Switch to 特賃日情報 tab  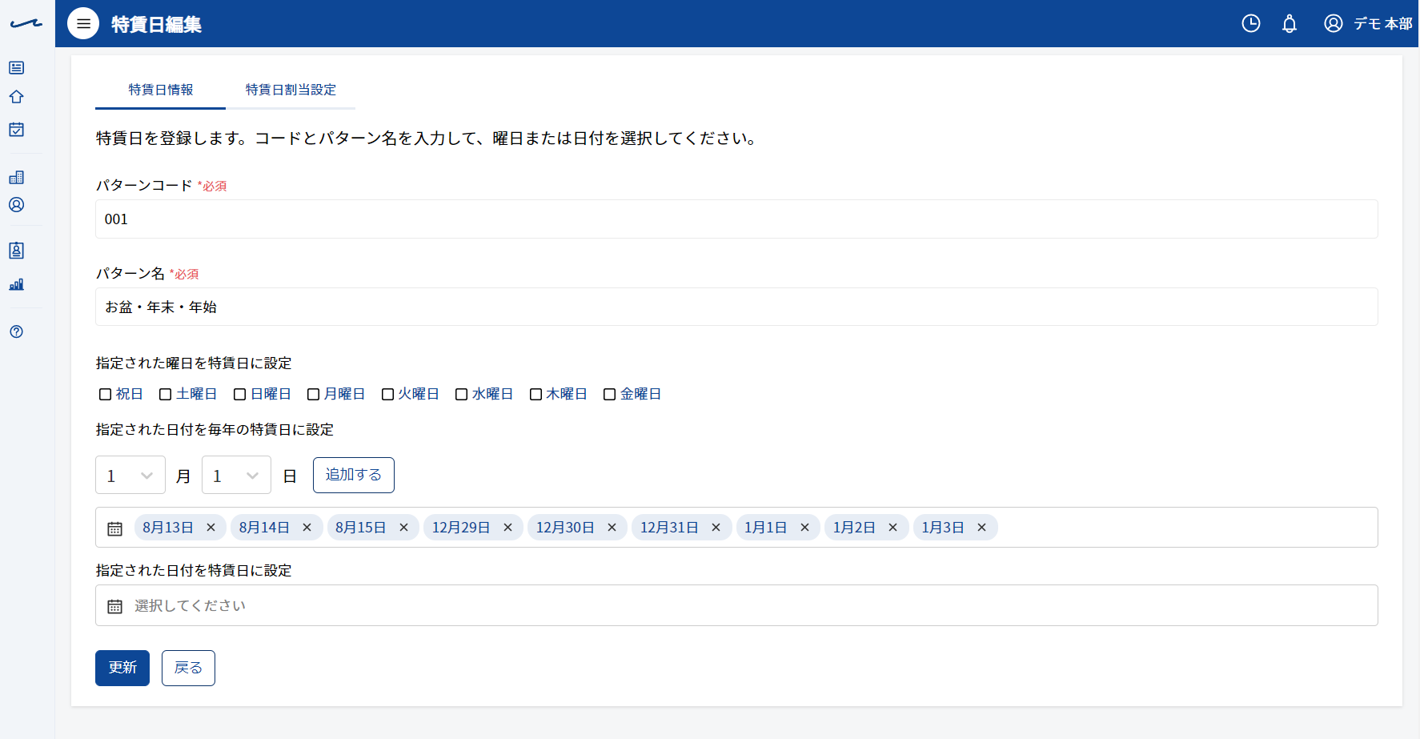point(160,90)
